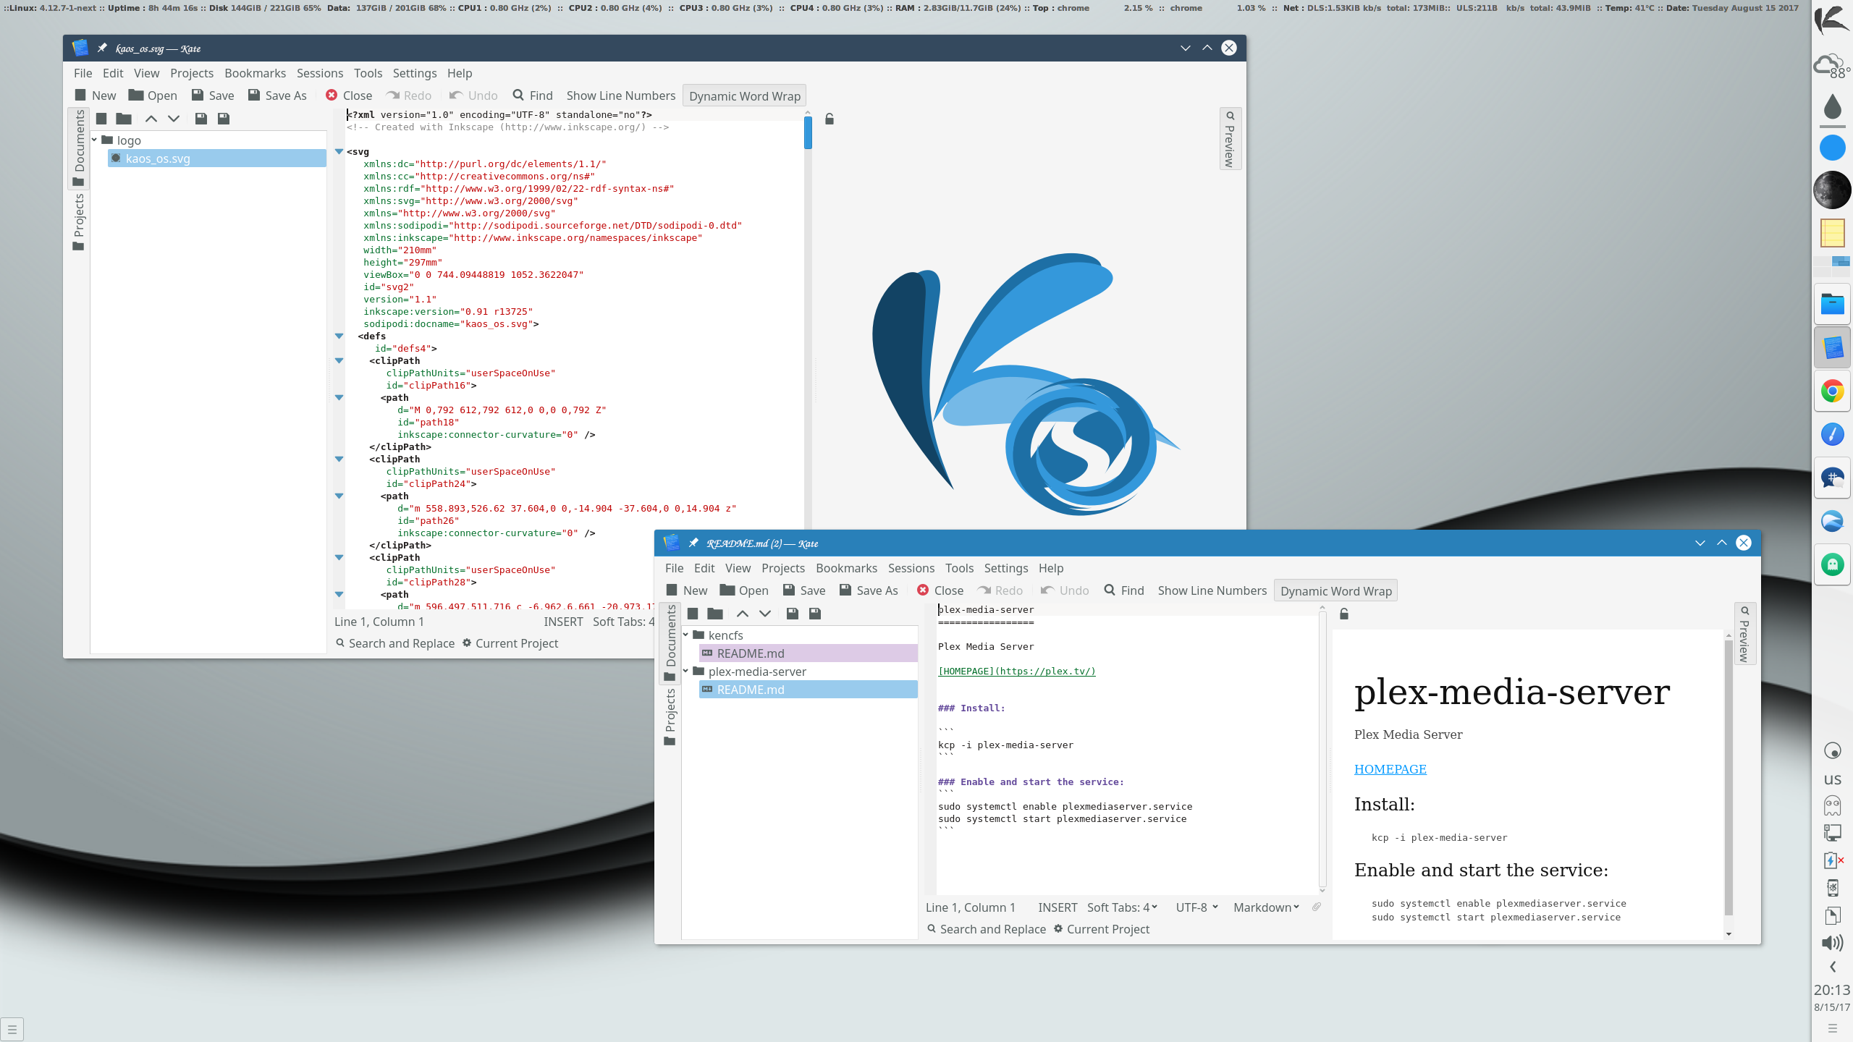Click open folder icon in kaos_os.svg Documents panel
The image size is (1853, 1042).
(124, 119)
